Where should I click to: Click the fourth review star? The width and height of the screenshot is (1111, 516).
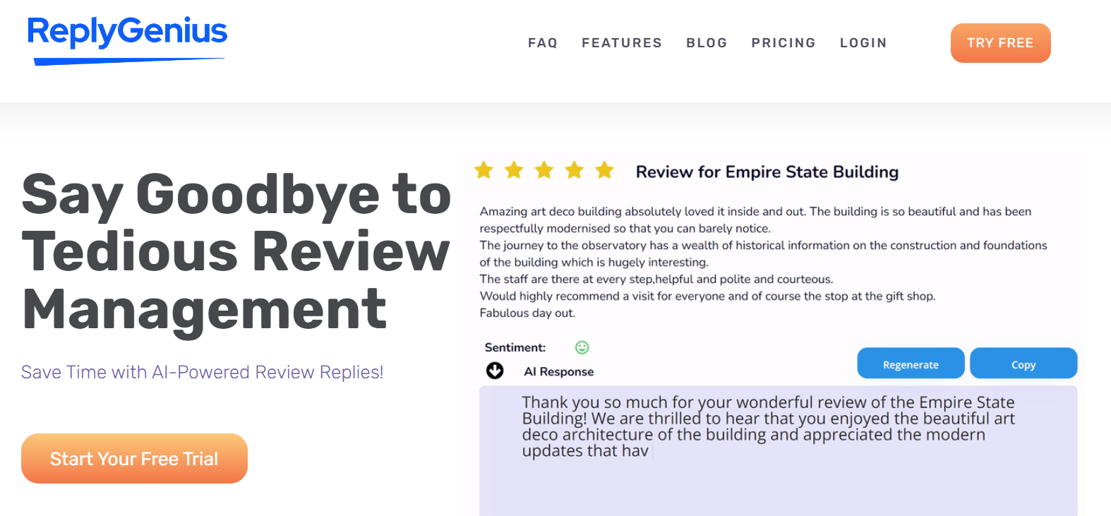point(575,170)
